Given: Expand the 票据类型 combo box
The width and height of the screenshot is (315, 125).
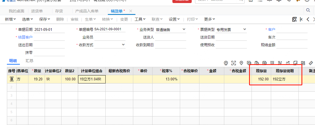Looking at the screenshot, I should coord(245,29).
